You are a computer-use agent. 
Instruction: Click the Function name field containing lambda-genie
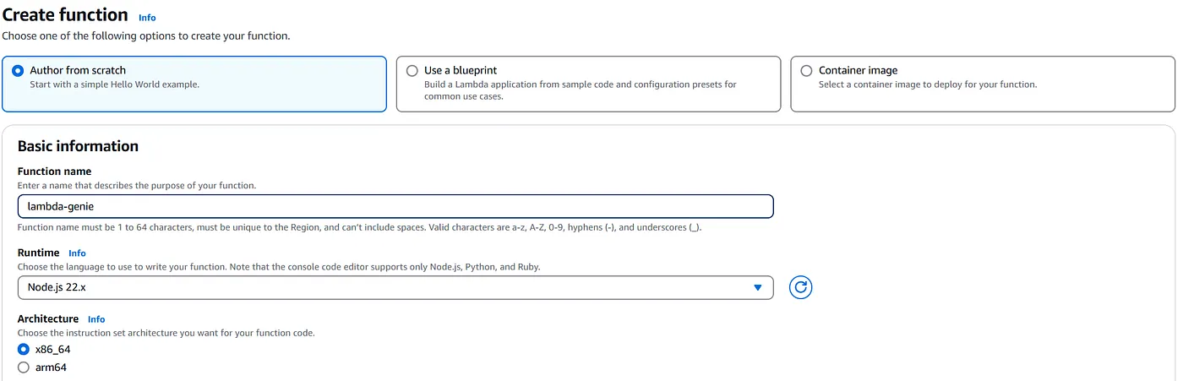pos(395,207)
